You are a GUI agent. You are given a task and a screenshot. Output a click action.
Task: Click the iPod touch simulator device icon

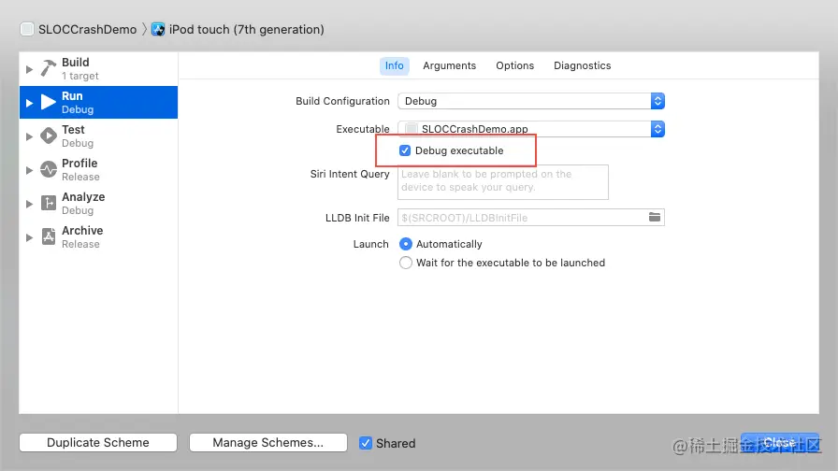tap(158, 29)
